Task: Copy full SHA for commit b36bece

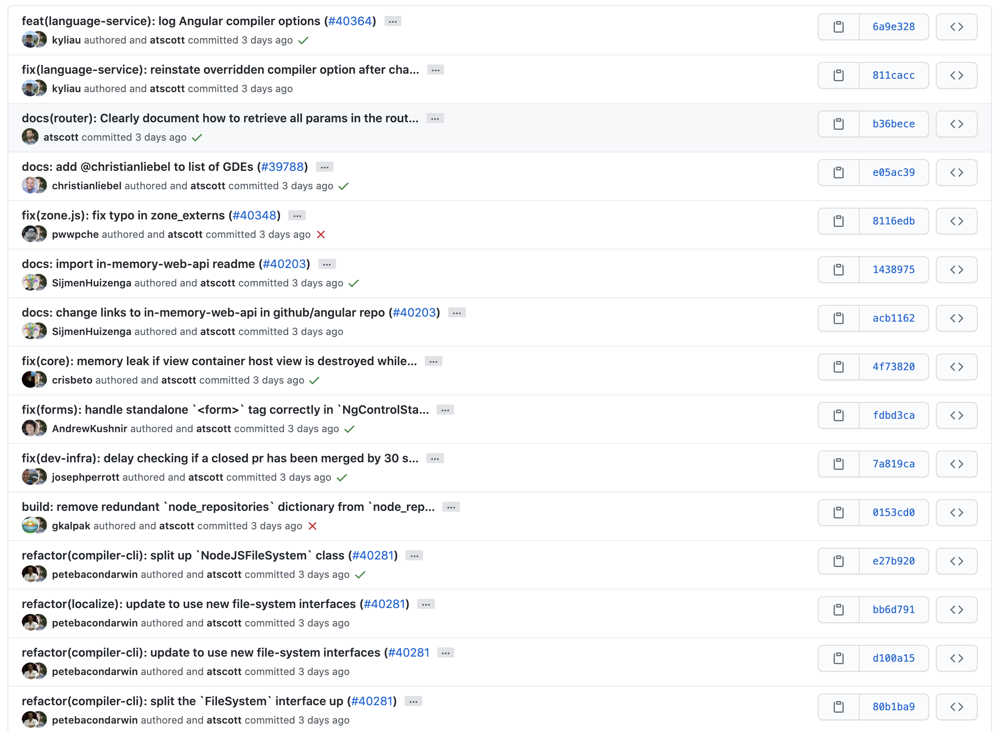Action: click(x=838, y=124)
